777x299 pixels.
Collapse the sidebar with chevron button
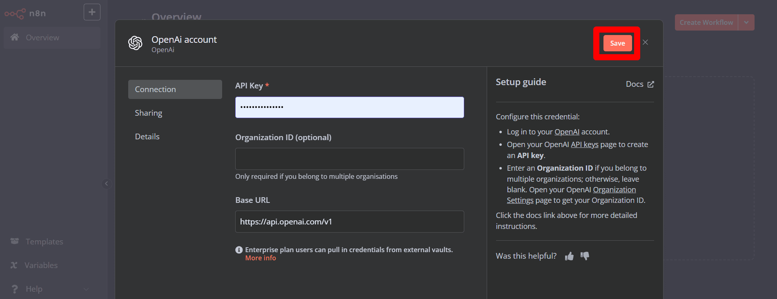click(x=107, y=184)
